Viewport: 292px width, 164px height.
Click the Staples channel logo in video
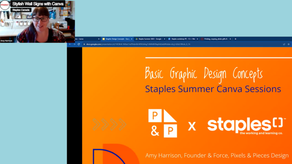pos(5,5)
